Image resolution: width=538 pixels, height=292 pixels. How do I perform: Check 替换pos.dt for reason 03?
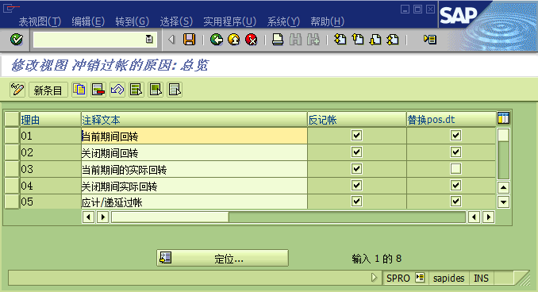coord(455,169)
